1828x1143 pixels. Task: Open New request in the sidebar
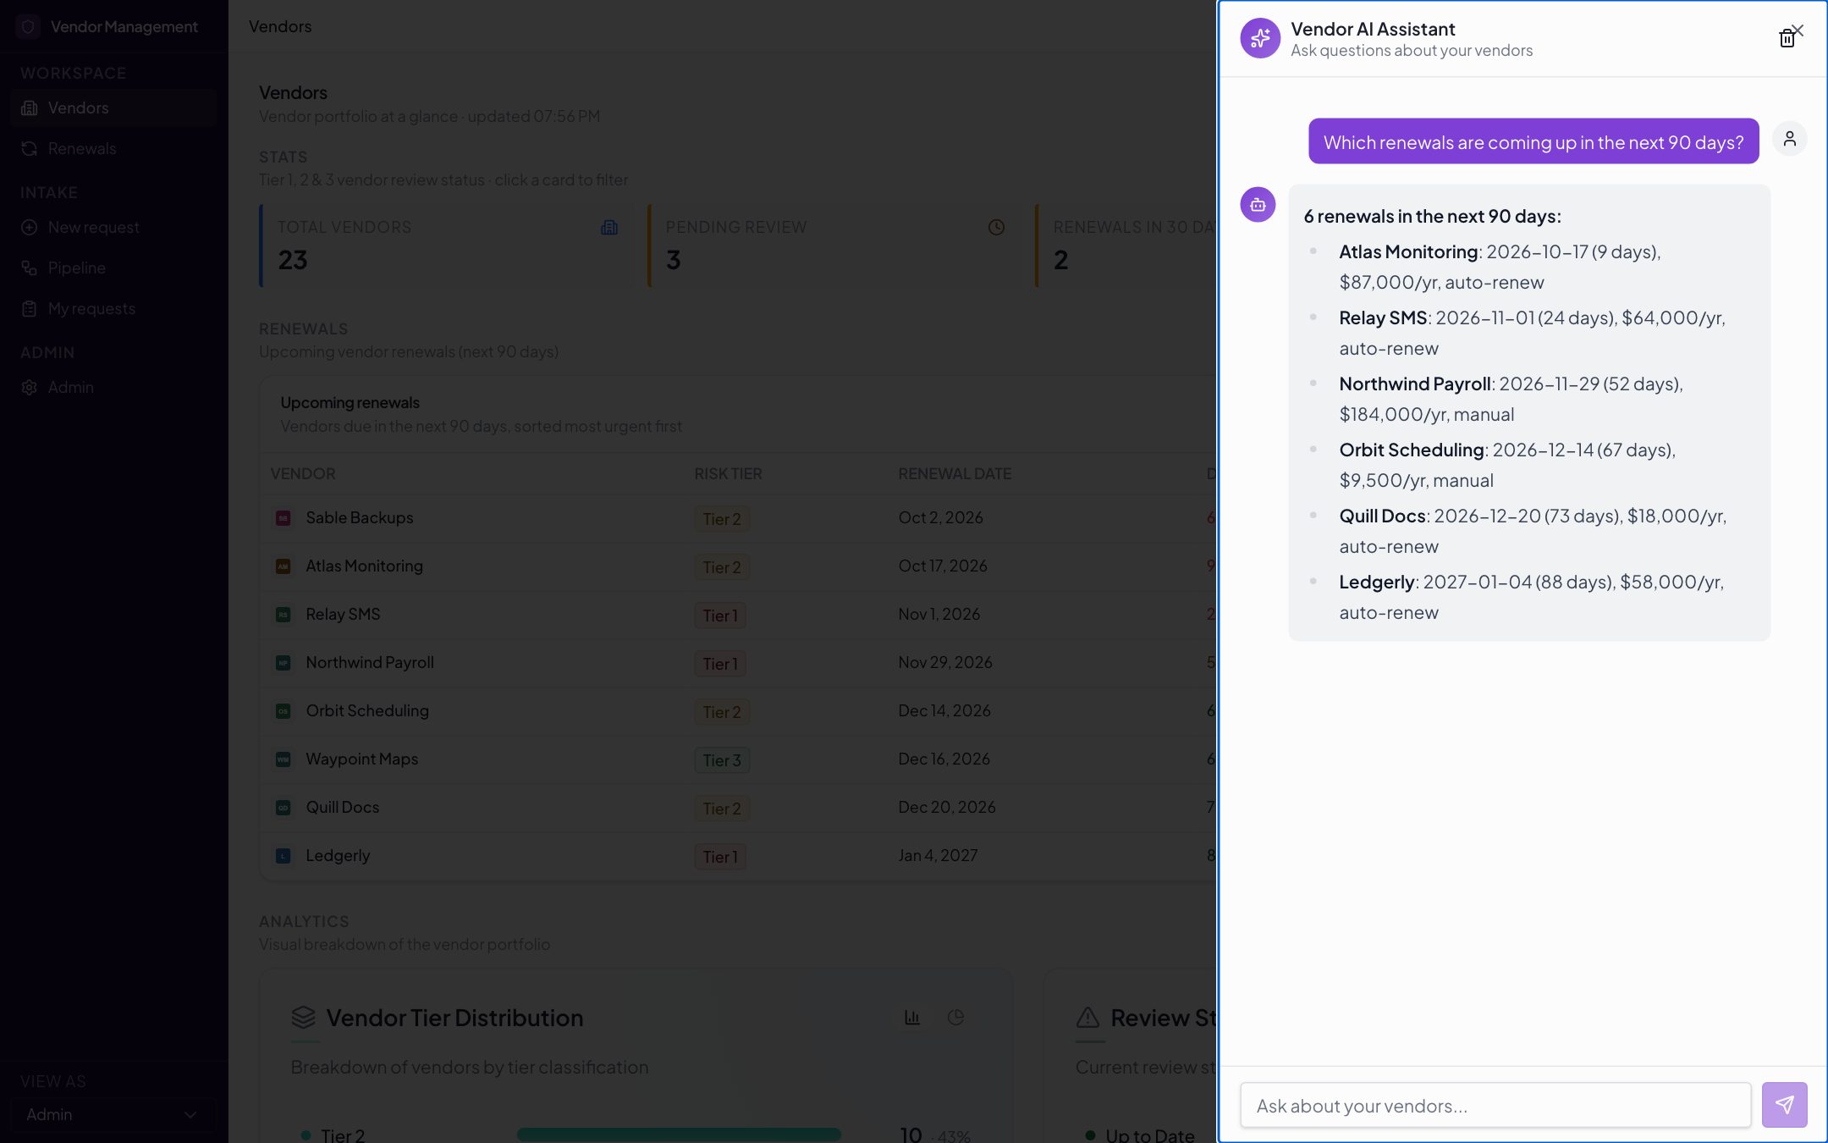[113, 227]
